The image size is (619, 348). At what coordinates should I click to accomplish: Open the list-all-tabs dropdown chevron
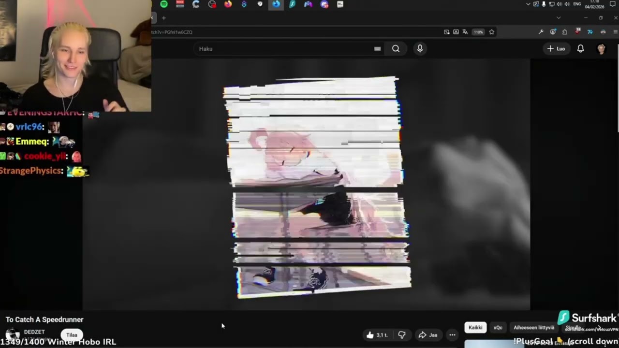(x=559, y=18)
